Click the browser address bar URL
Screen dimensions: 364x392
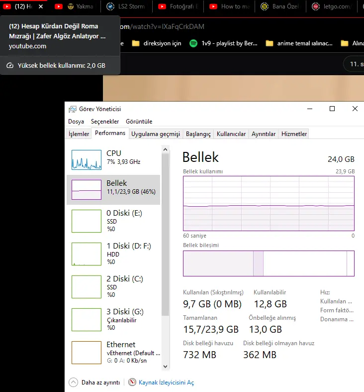pos(162,27)
